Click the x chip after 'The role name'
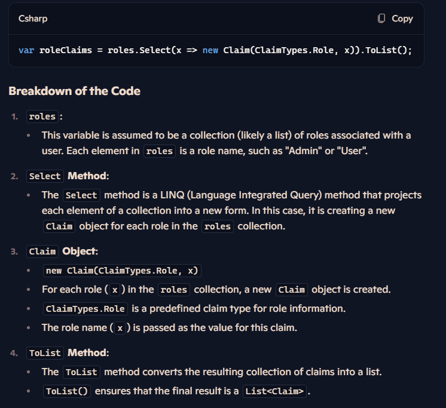 click(120, 328)
